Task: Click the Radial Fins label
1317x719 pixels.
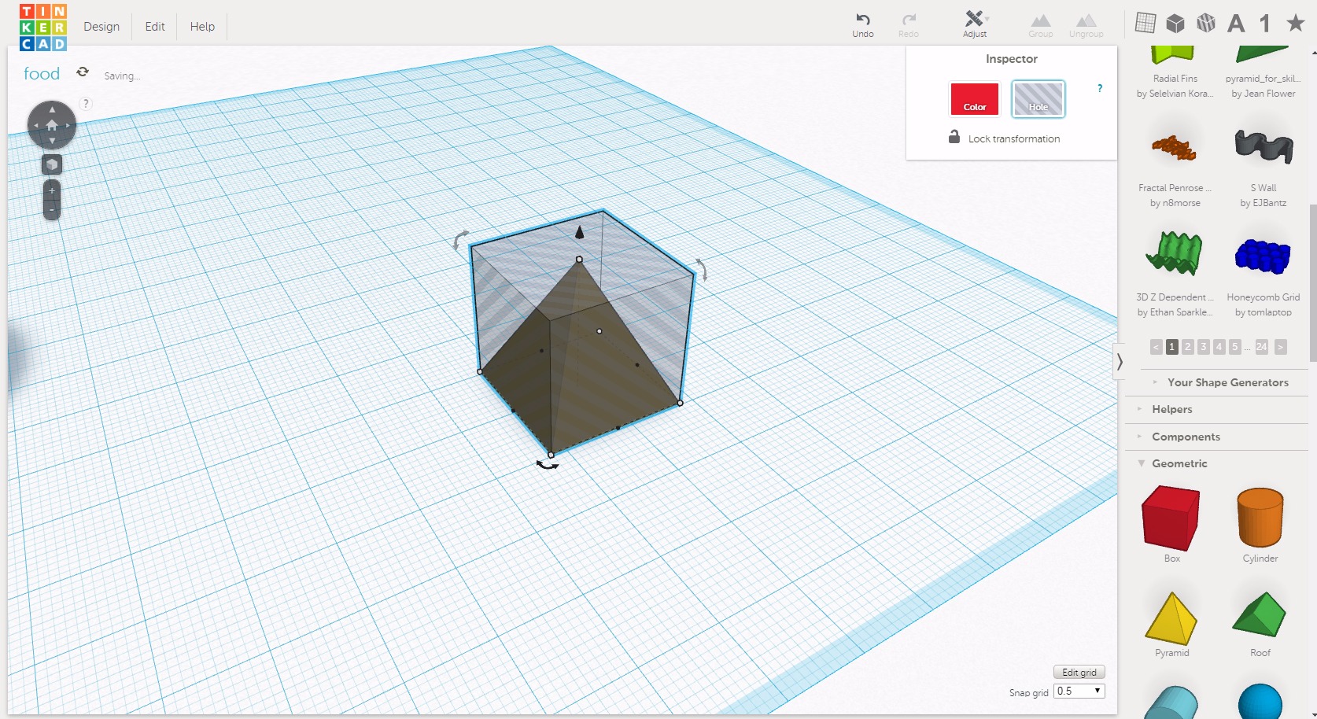Action: pos(1175,79)
